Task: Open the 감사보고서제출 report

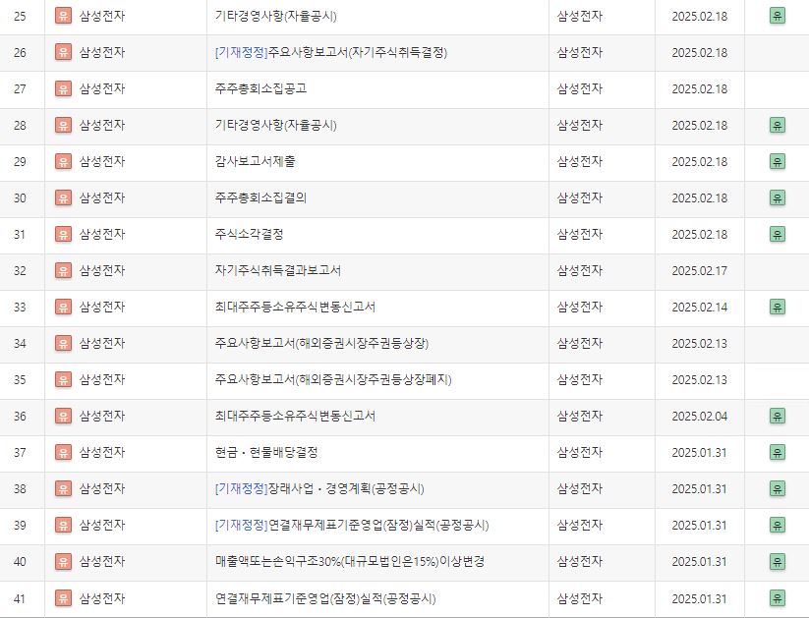Action: pos(255,161)
